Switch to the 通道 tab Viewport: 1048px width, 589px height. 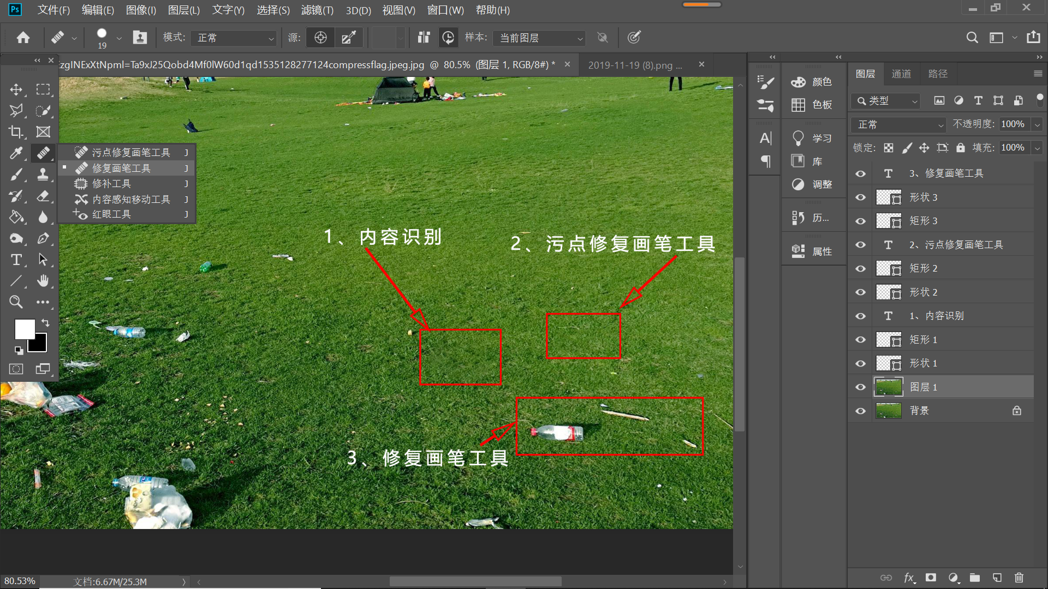click(x=901, y=74)
